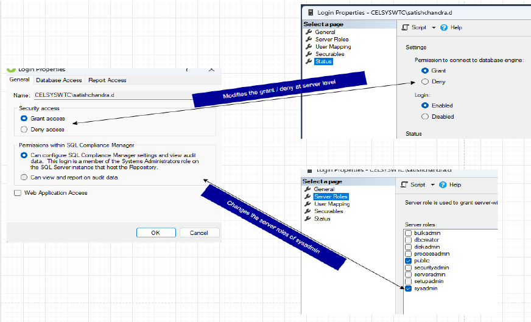Select Deny permission to connect to database engine

(425, 82)
